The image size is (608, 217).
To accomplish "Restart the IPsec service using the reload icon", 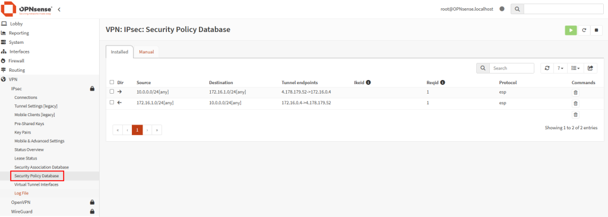I will pyautogui.click(x=584, y=30).
